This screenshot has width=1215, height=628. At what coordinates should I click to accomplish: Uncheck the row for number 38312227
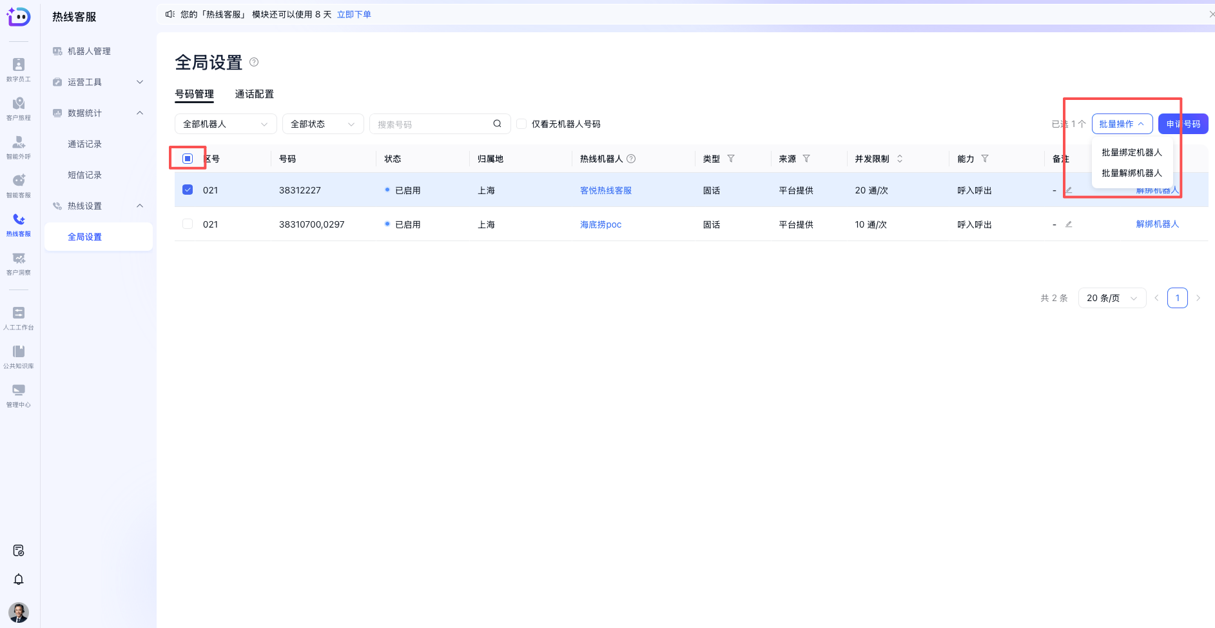pos(188,190)
